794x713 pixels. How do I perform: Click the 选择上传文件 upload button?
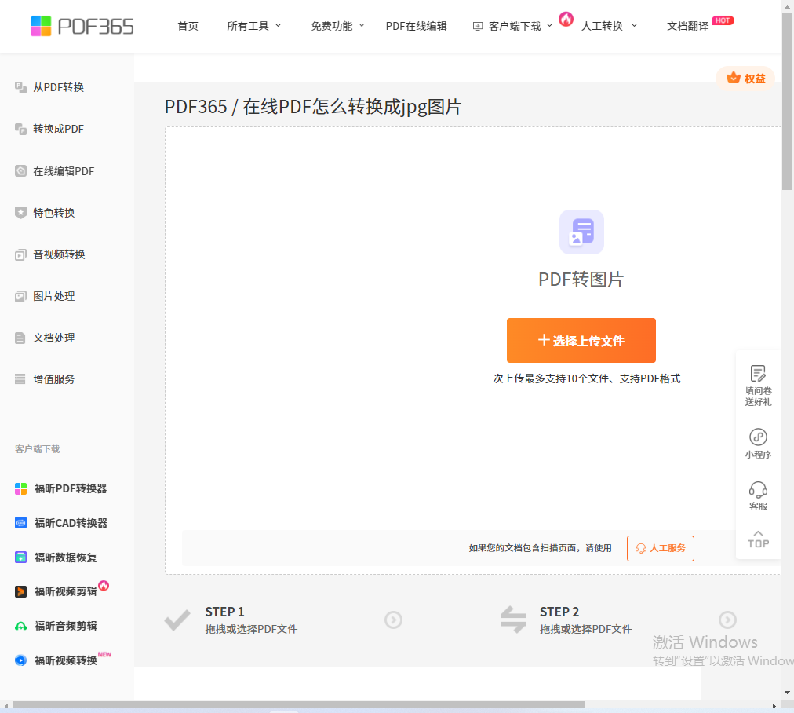tap(581, 341)
